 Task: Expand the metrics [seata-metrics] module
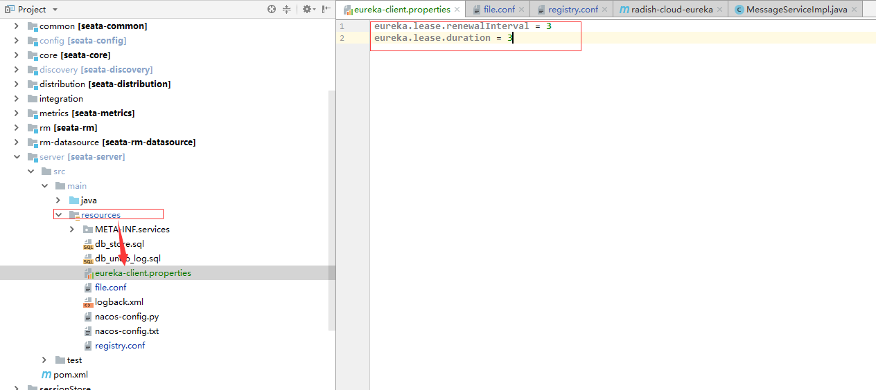pos(17,113)
